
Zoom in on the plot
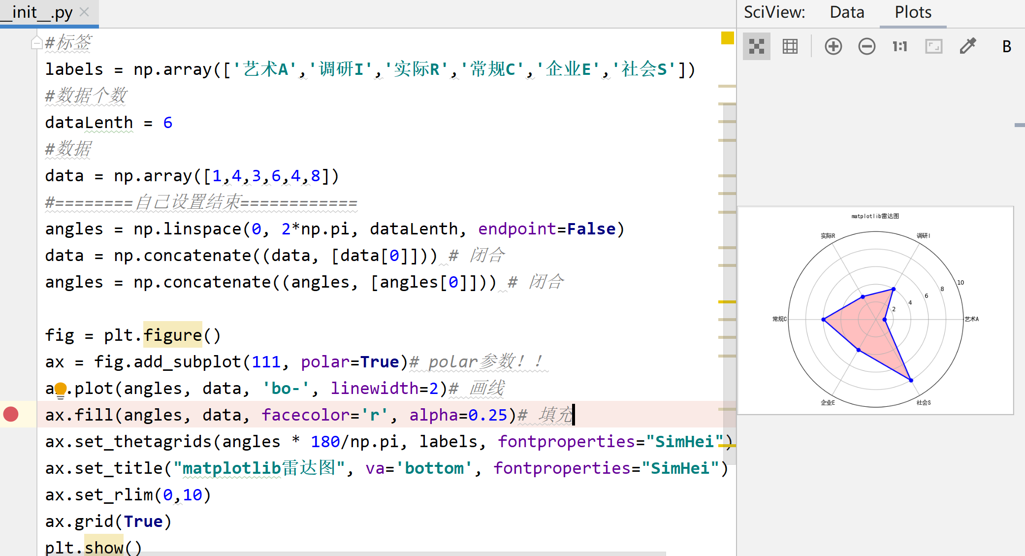tap(833, 46)
